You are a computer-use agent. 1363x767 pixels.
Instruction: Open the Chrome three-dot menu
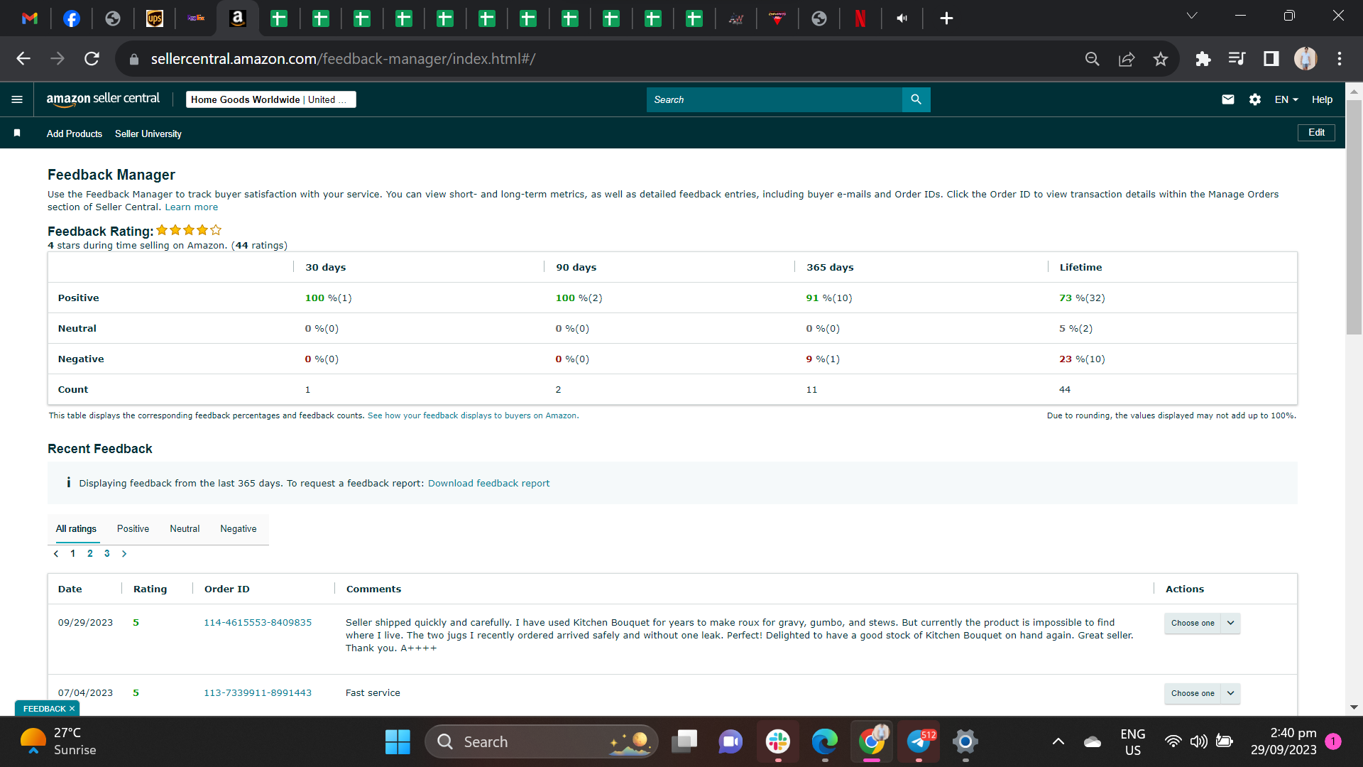click(1340, 59)
